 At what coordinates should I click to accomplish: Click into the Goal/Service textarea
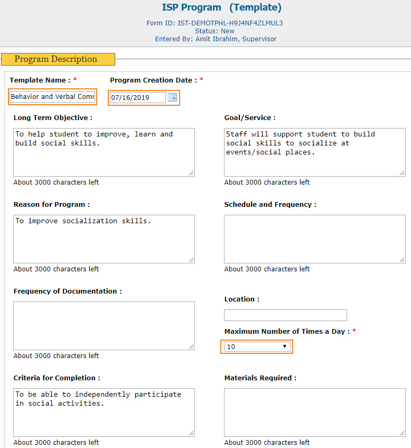coord(315,152)
